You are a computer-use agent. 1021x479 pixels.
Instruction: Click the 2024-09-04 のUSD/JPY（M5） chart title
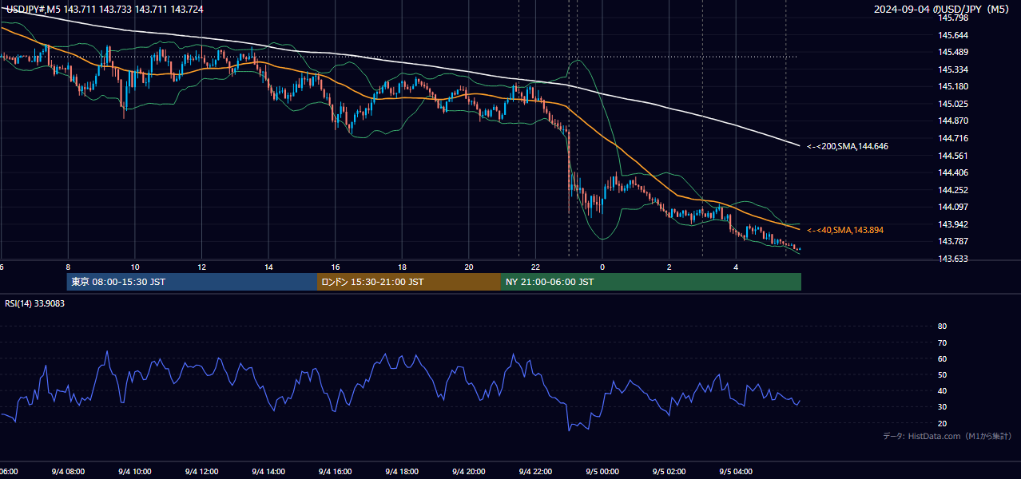942,10
